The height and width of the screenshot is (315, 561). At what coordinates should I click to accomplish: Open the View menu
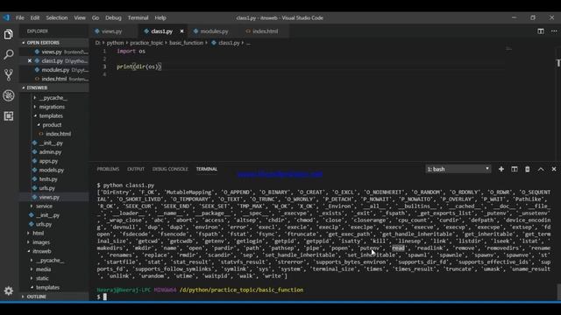tap(80, 17)
